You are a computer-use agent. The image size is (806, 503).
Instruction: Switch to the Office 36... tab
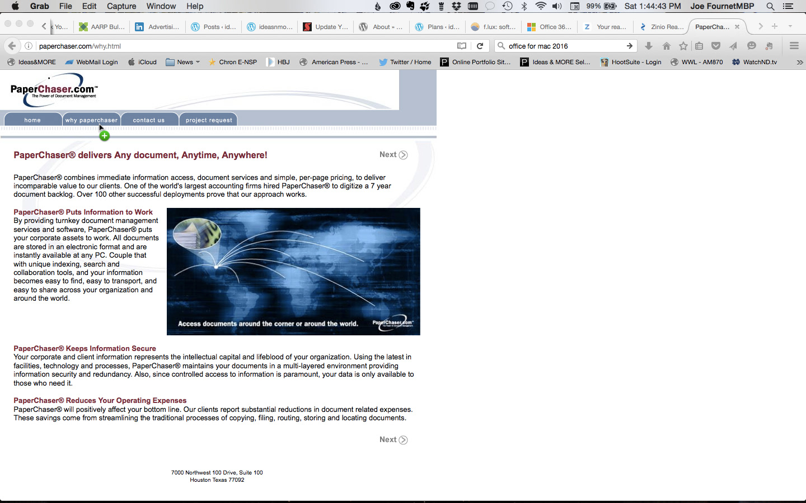click(550, 26)
